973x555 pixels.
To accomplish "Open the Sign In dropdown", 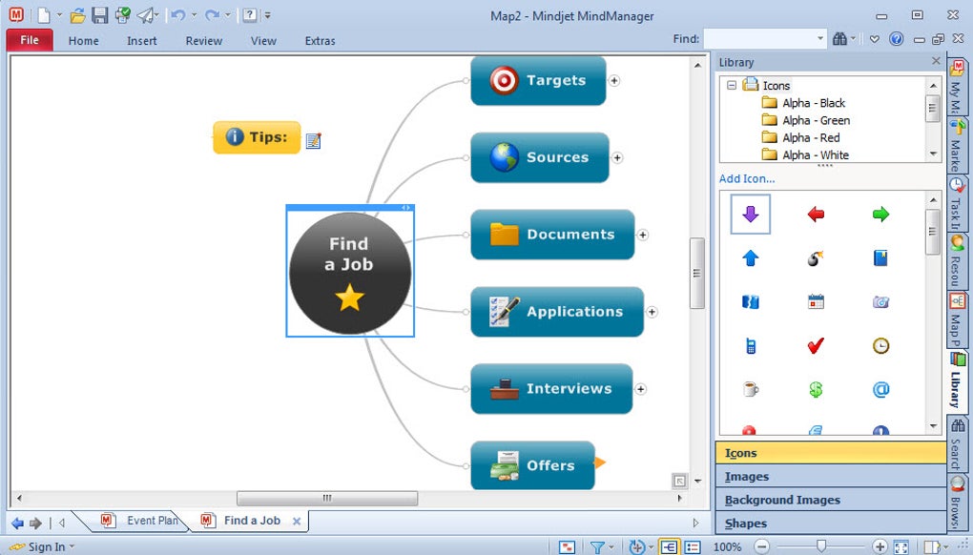I will coord(72,547).
